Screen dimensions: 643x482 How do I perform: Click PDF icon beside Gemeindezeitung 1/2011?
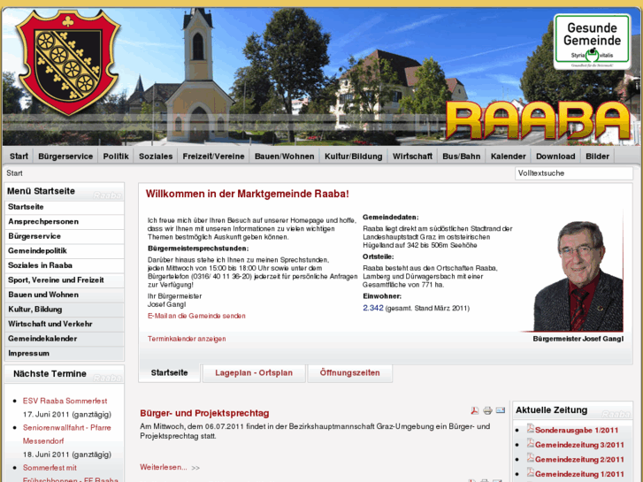pyautogui.click(x=530, y=472)
